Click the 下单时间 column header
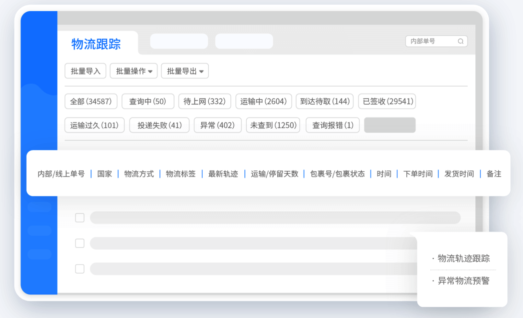The image size is (523, 318). tap(417, 174)
